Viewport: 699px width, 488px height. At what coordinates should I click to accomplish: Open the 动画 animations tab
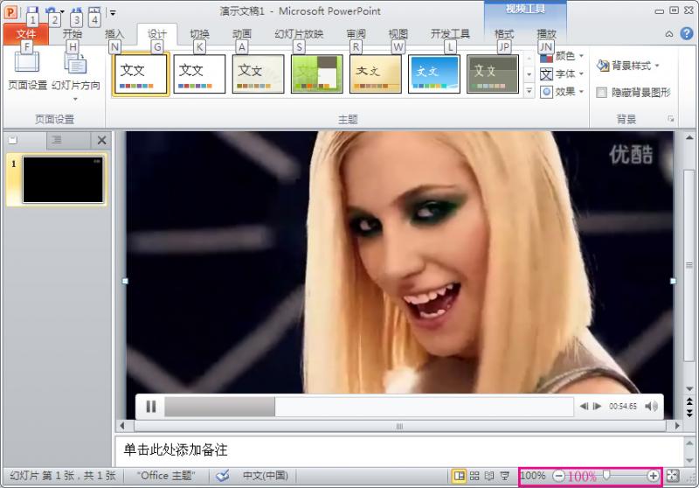click(x=242, y=34)
